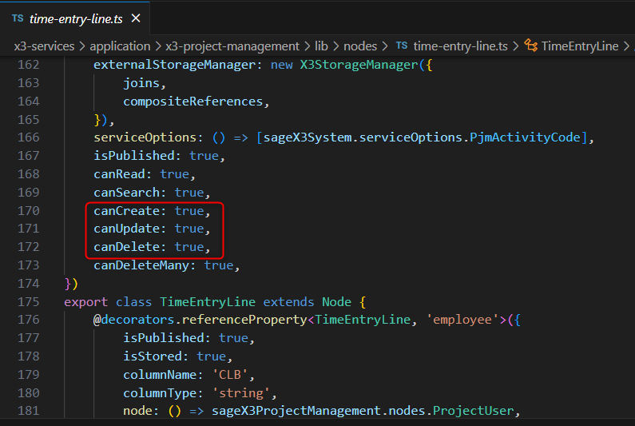This screenshot has width=635, height=426.
Task: Click TimeEntryLine class symbol icon in breadcrumb
Action: (530, 46)
